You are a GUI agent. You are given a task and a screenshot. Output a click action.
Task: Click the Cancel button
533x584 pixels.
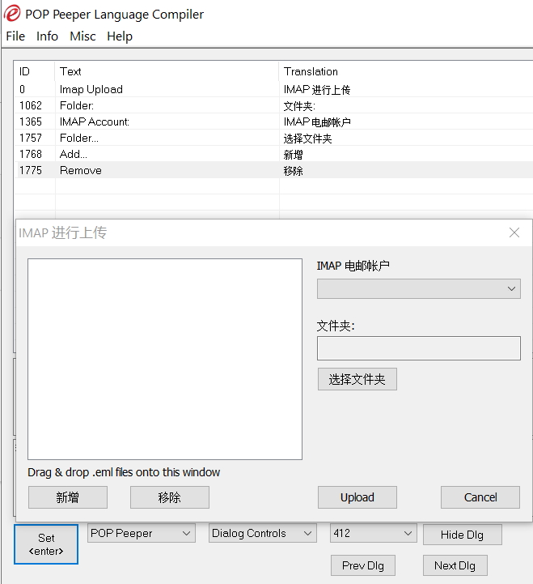point(480,497)
